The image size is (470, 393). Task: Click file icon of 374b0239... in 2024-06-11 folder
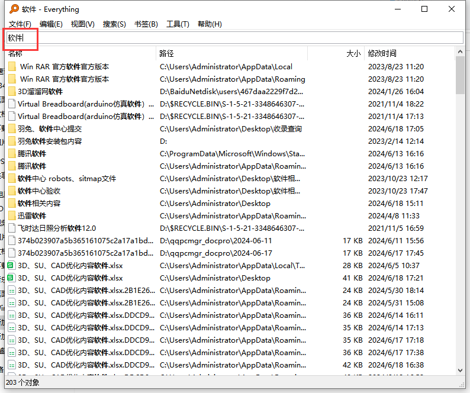point(12,241)
